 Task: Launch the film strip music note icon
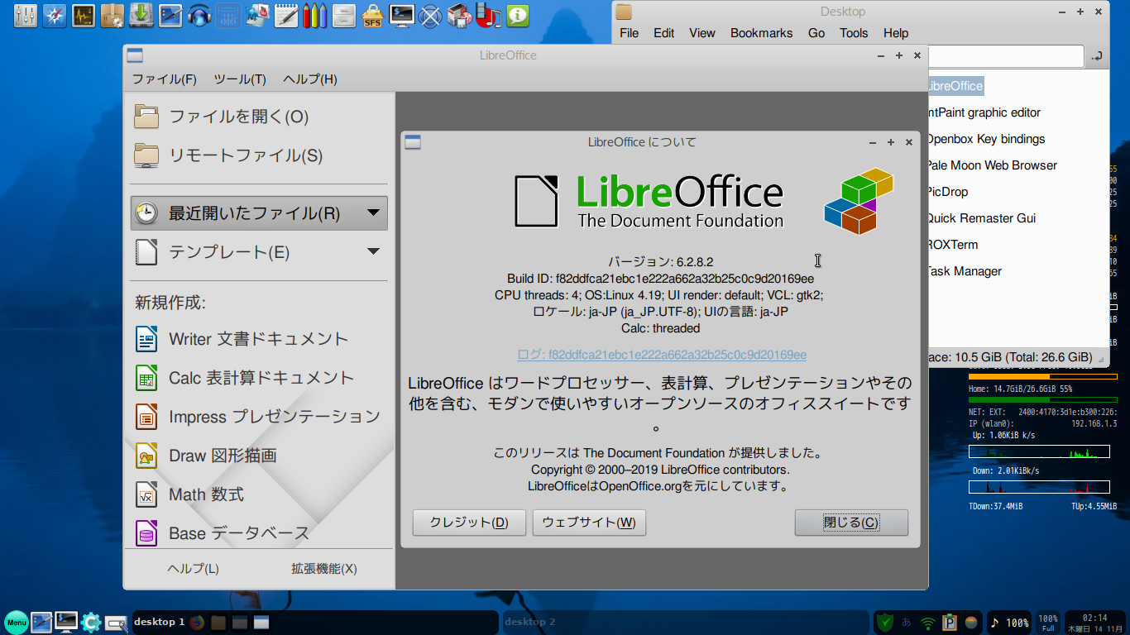(x=488, y=15)
